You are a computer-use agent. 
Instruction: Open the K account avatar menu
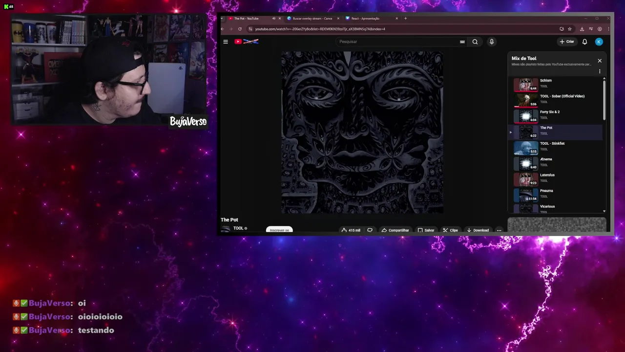tap(599, 42)
